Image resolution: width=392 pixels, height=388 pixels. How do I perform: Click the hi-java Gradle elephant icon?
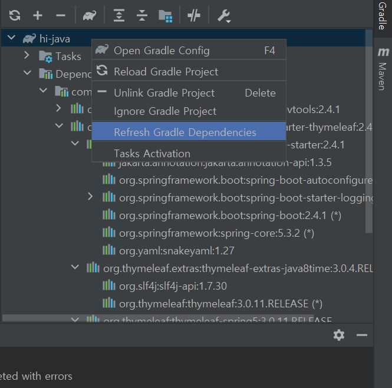29,39
